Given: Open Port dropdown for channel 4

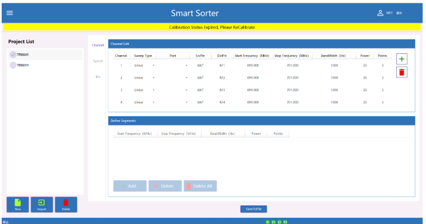Looking at the screenshot, I should 186,103.
